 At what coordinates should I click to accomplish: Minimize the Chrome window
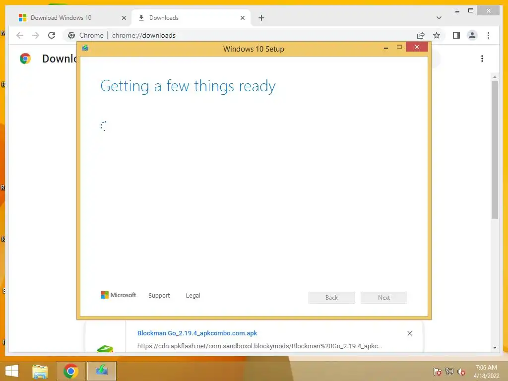[457, 11]
